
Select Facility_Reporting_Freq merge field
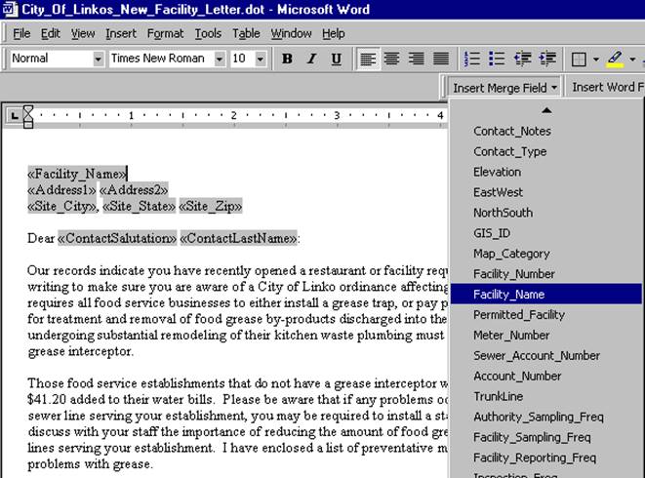(546, 458)
